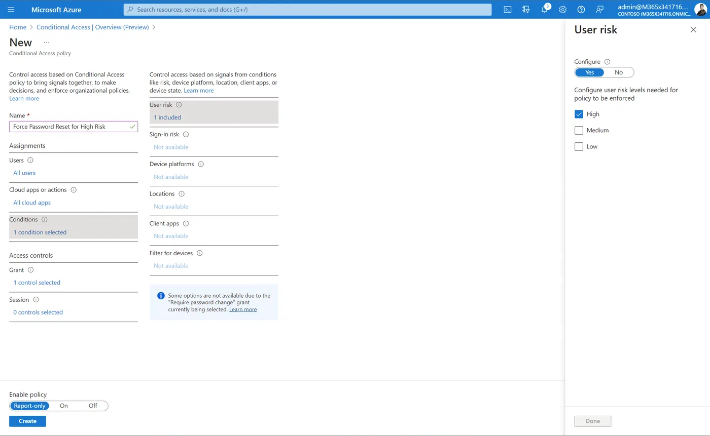Click the search magnifier icon

pyautogui.click(x=130, y=10)
